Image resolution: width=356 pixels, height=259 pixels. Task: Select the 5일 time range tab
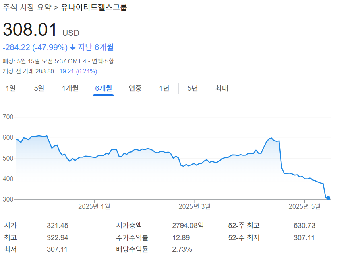(x=39, y=88)
